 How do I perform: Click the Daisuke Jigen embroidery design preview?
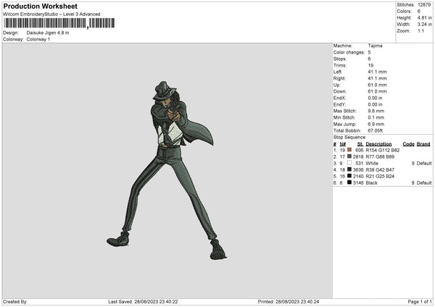click(x=167, y=171)
